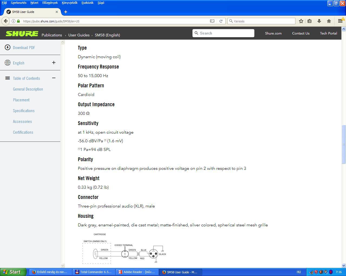This screenshot has height=276, width=346.
Task: Click the Keresés browser search box
Action: [261, 21]
